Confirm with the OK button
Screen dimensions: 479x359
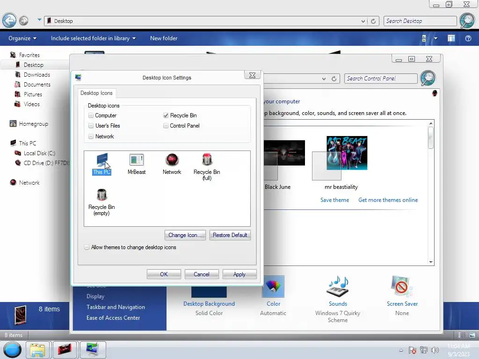[164, 274]
